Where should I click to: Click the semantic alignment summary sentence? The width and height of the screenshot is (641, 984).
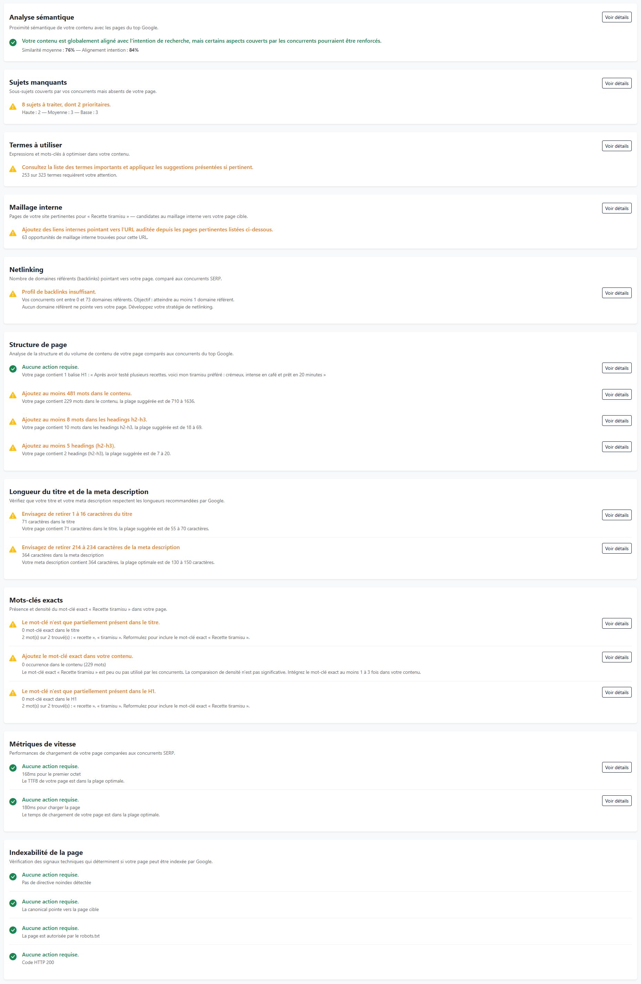[202, 41]
